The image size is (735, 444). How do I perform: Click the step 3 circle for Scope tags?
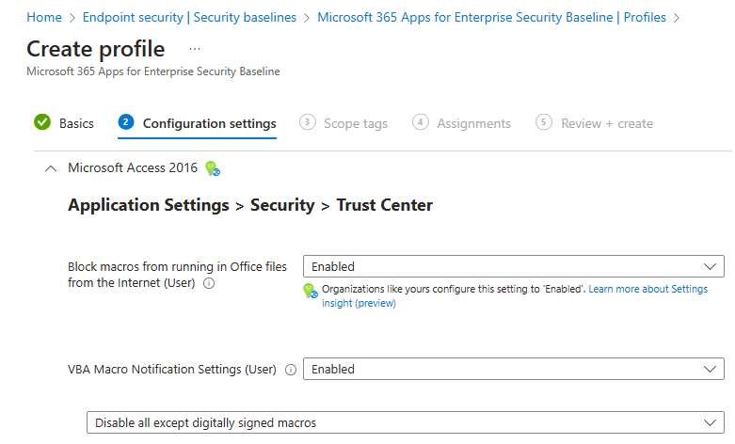307,122
